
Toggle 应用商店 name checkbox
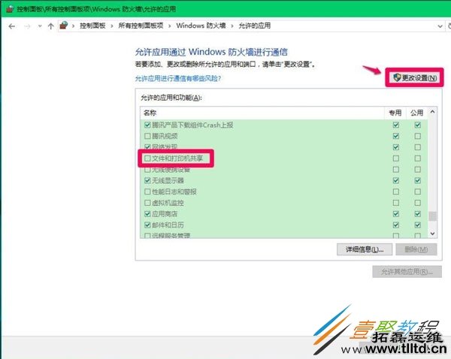click(147, 214)
